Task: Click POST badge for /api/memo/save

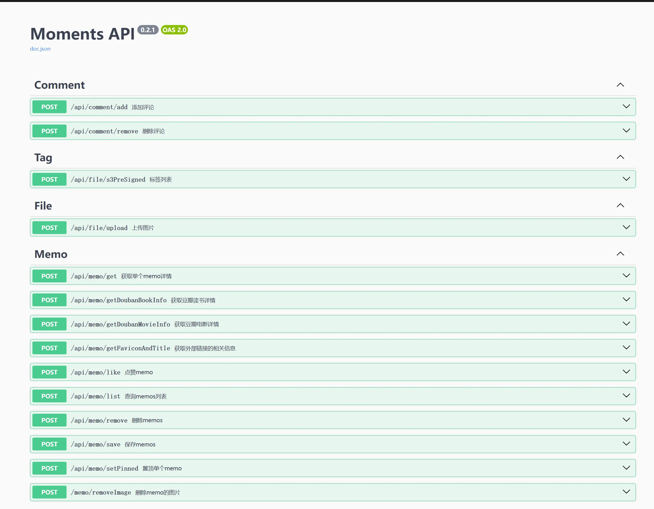Action: (49, 444)
